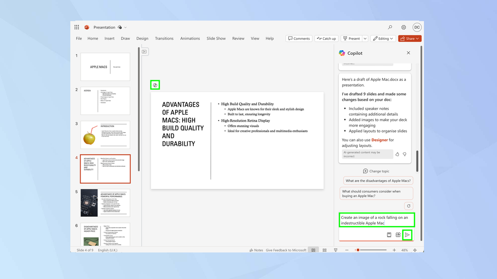Click the Settings gear icon
Viewport: 497px width, 279px height.
(403, 27)
